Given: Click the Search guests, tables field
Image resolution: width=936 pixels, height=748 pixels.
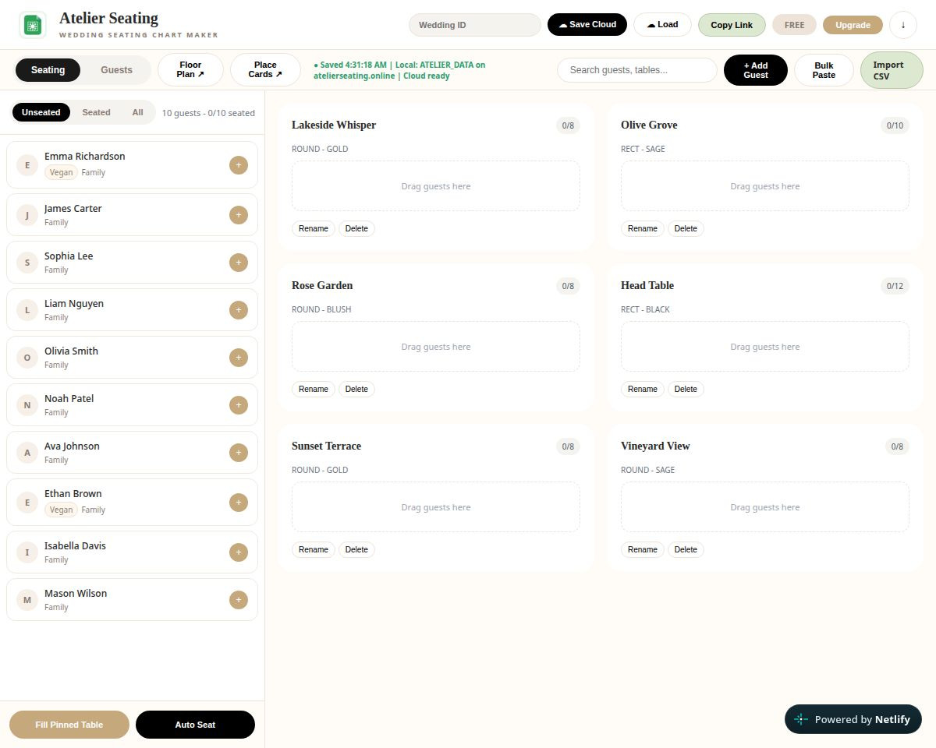Looking at the screenshot, I should click(x=636, y=70).
